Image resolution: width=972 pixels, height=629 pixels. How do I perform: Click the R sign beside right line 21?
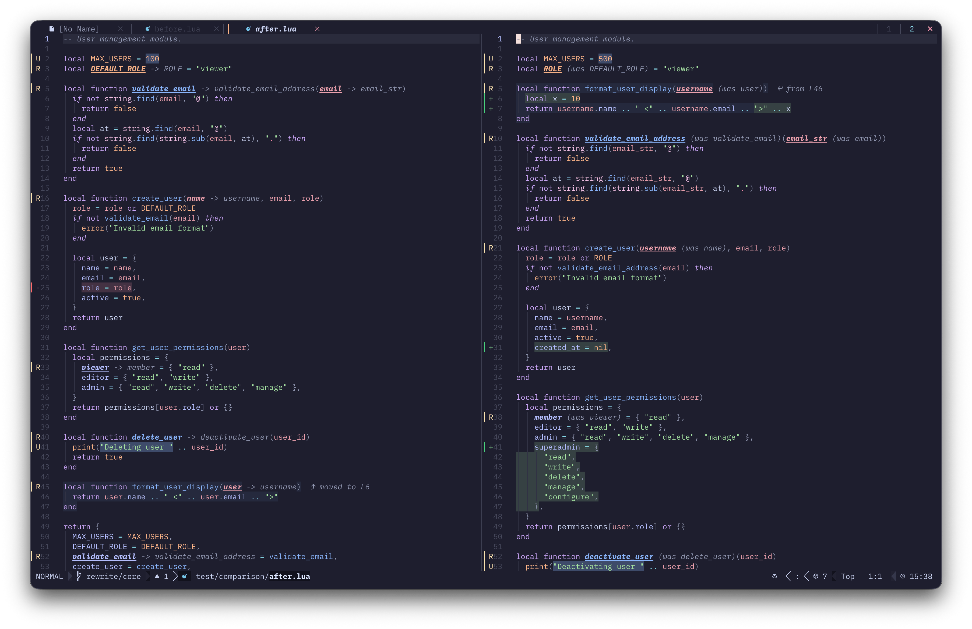[x=491, y=248]
